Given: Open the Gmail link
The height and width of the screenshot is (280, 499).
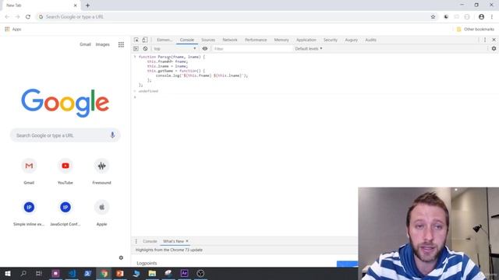Looking at the screenshot, I should (85, 44).
